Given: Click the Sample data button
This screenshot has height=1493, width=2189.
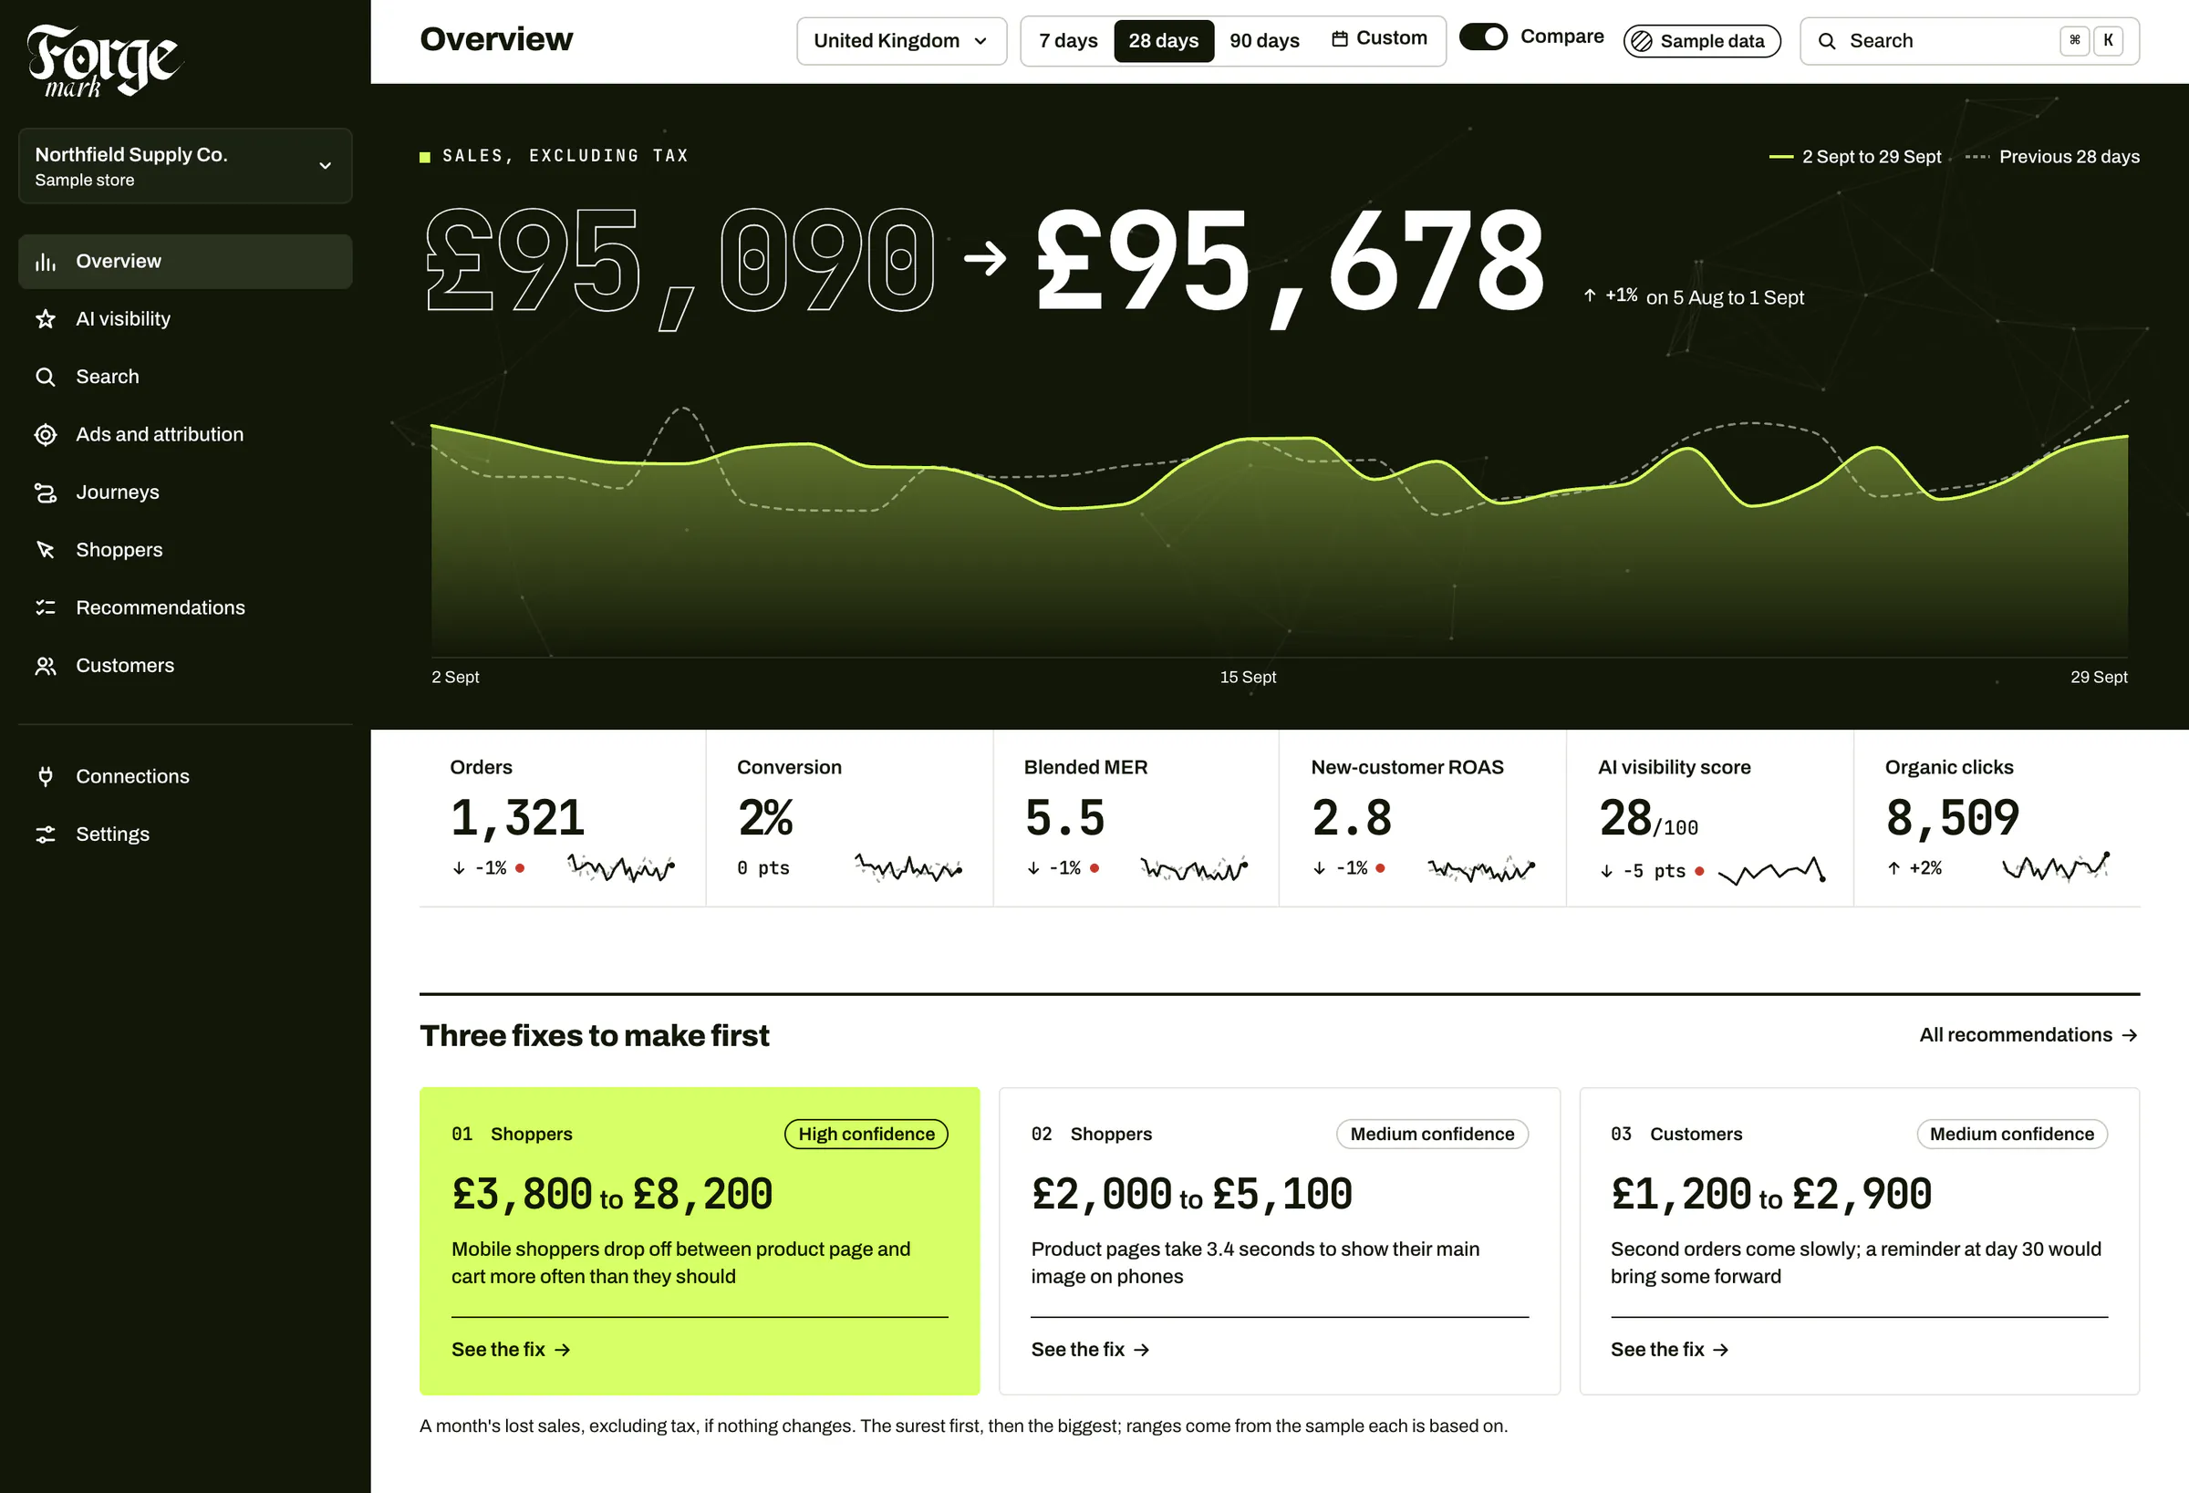Looking at the screenshot, I should click(1701, 40).
